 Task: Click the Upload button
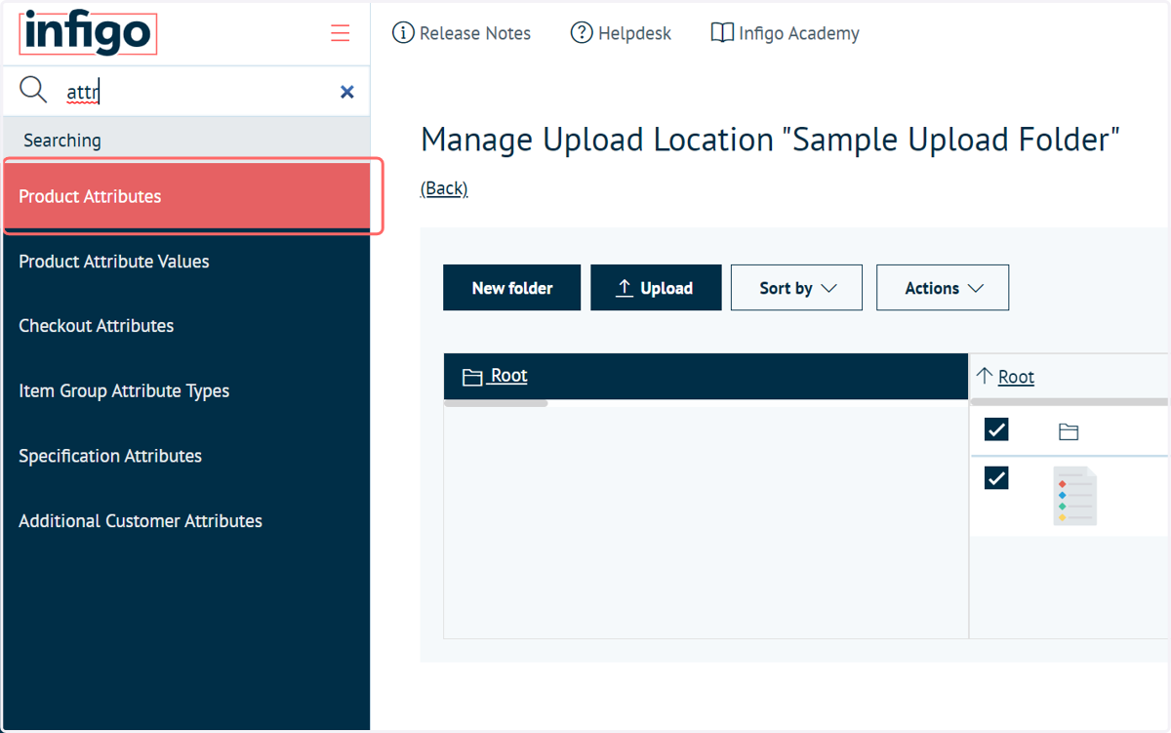coord(656,288)
